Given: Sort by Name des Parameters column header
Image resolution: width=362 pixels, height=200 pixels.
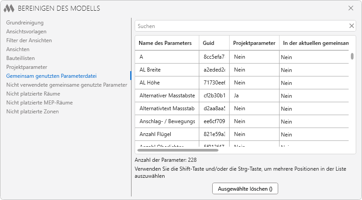Looking at the screenshot, I should pyautogui.click(x=165, y=43).
